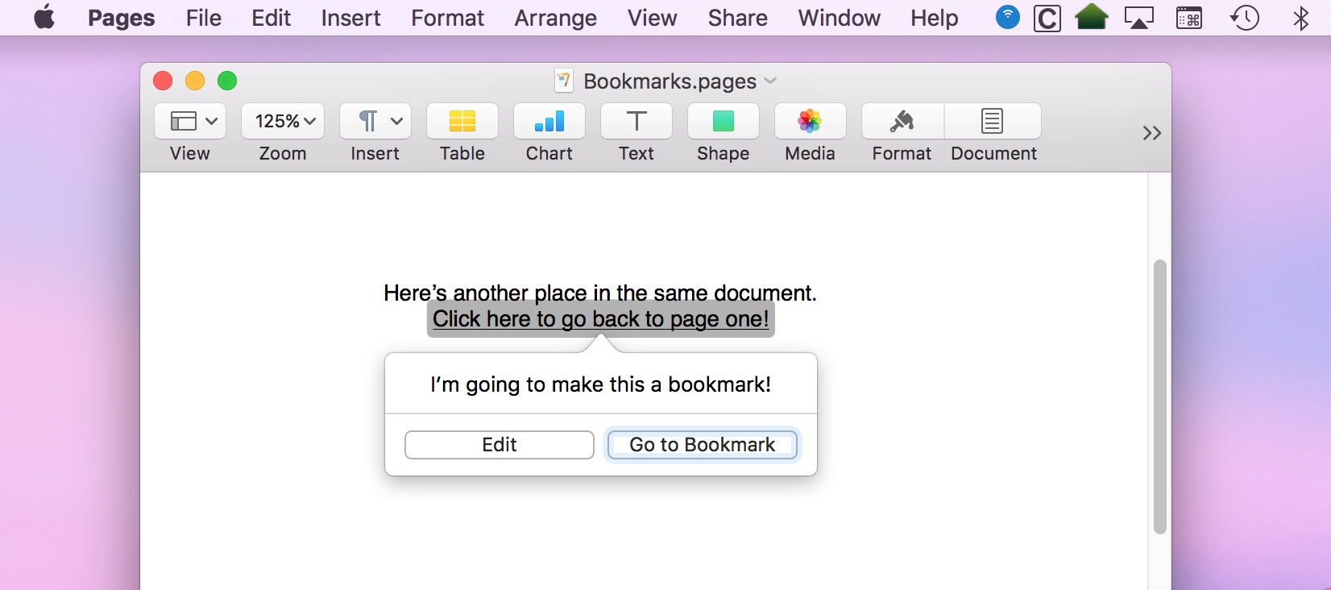Click the text 'Here's another place in the same document.'

tap(600, 293)
